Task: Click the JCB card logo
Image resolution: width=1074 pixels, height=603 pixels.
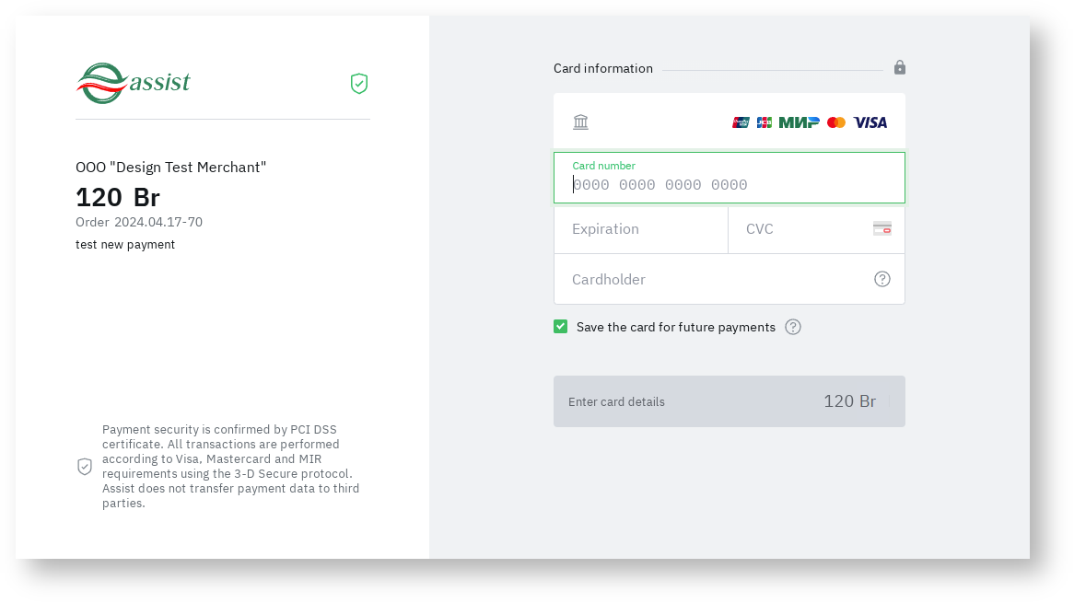Action: coord(765,122)
